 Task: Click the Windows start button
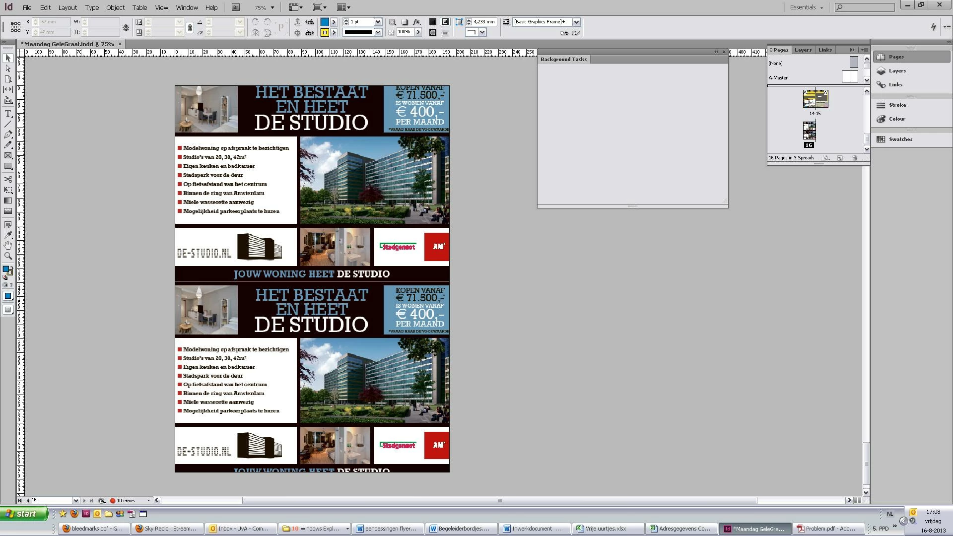pyautogui.click(x=24, y=514)
